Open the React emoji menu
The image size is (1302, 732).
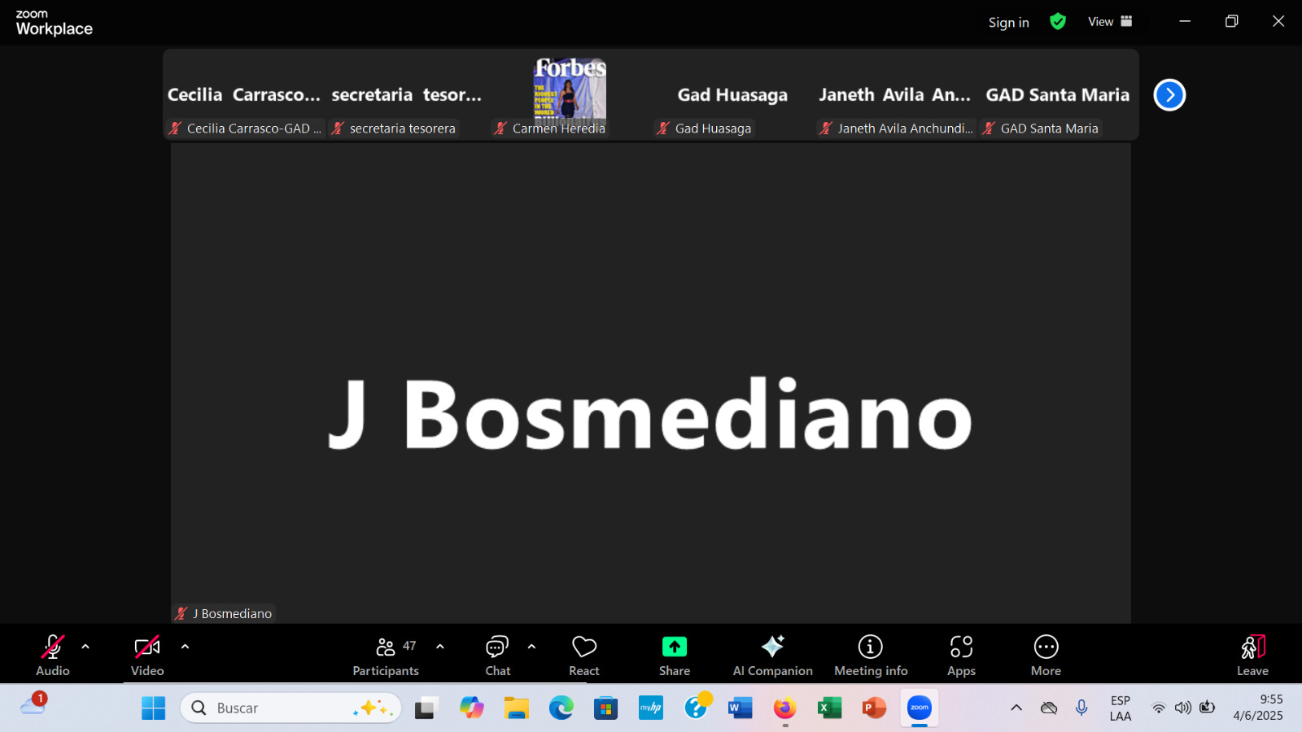pos(583,655)
